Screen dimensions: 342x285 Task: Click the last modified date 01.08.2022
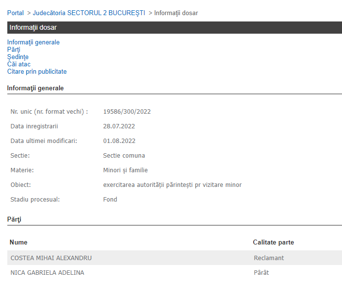coord(119,141)
